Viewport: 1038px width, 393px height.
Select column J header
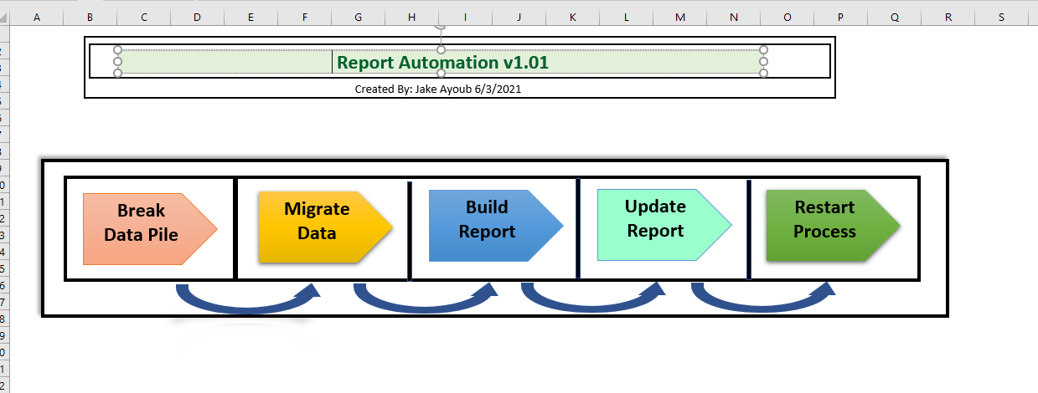pyautogui.click(x=519, y=17)
